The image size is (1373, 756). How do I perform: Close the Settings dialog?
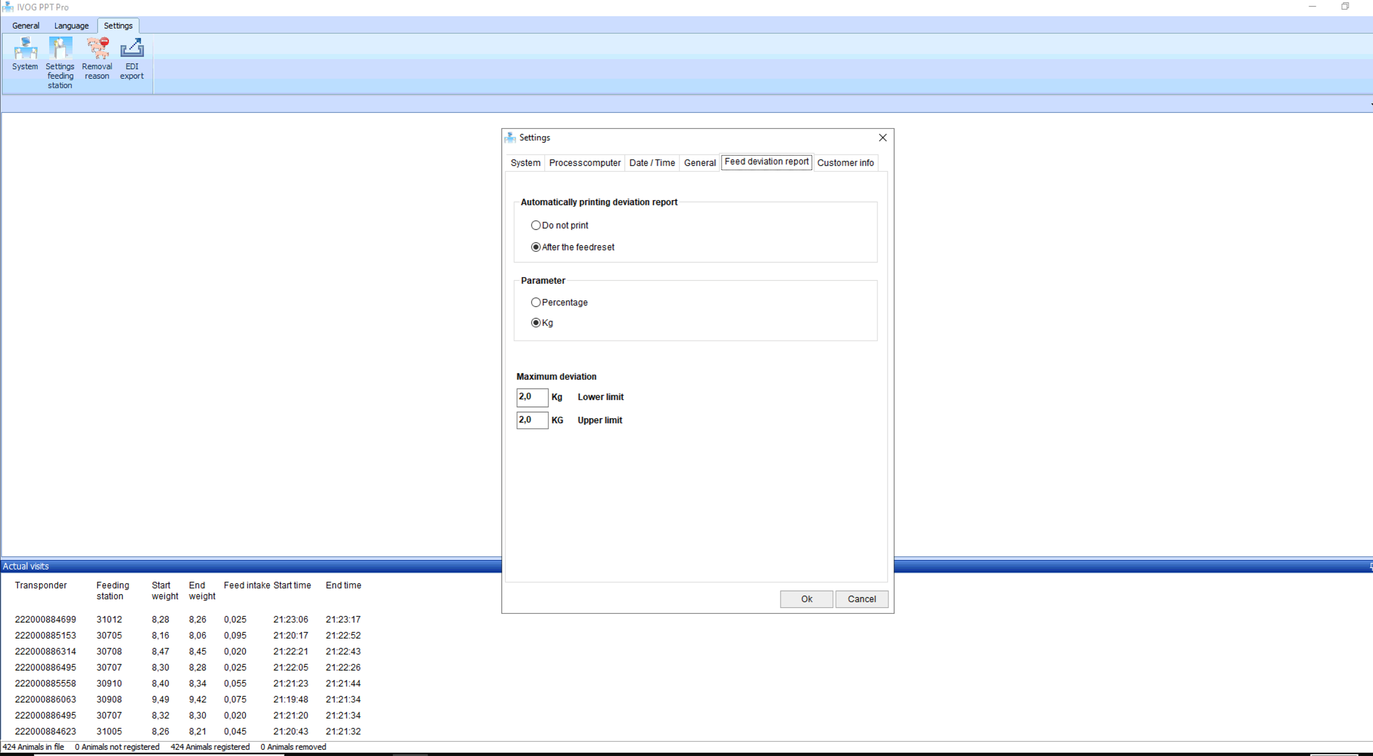882,138
